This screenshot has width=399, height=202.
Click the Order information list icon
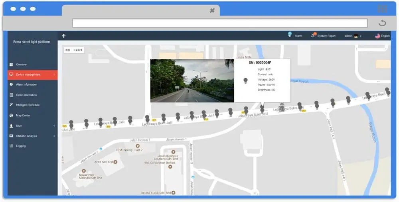12,95
